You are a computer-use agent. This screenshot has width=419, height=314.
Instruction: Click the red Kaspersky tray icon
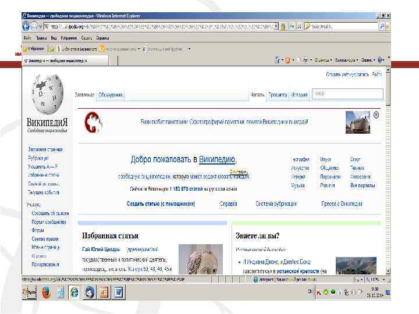click(x=318, y=292)
